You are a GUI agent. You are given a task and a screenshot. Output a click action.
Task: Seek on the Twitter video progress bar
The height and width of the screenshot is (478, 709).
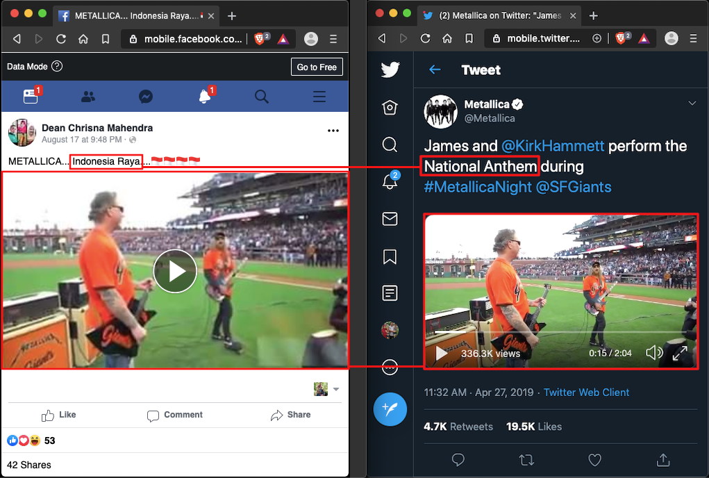pyautogui.click(x=560, y=332)
